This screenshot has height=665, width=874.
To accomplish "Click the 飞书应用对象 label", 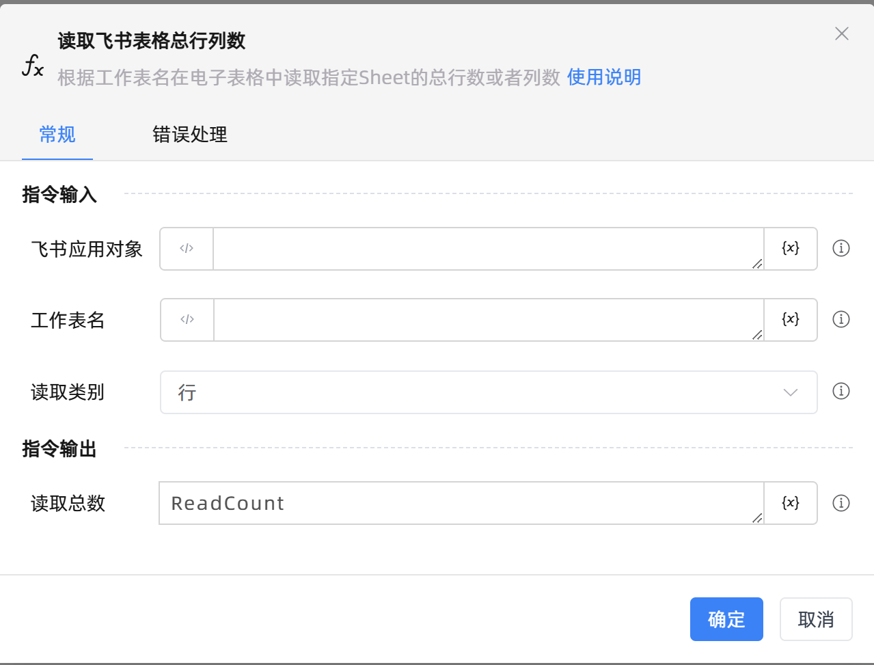I will pyautogui.click(x=87, y=249).
